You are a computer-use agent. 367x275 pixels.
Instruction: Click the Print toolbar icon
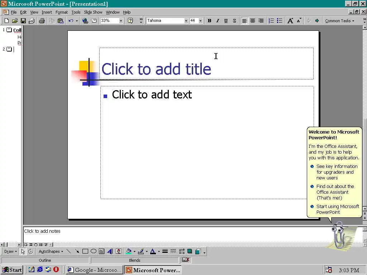click(x=42, y=21)
